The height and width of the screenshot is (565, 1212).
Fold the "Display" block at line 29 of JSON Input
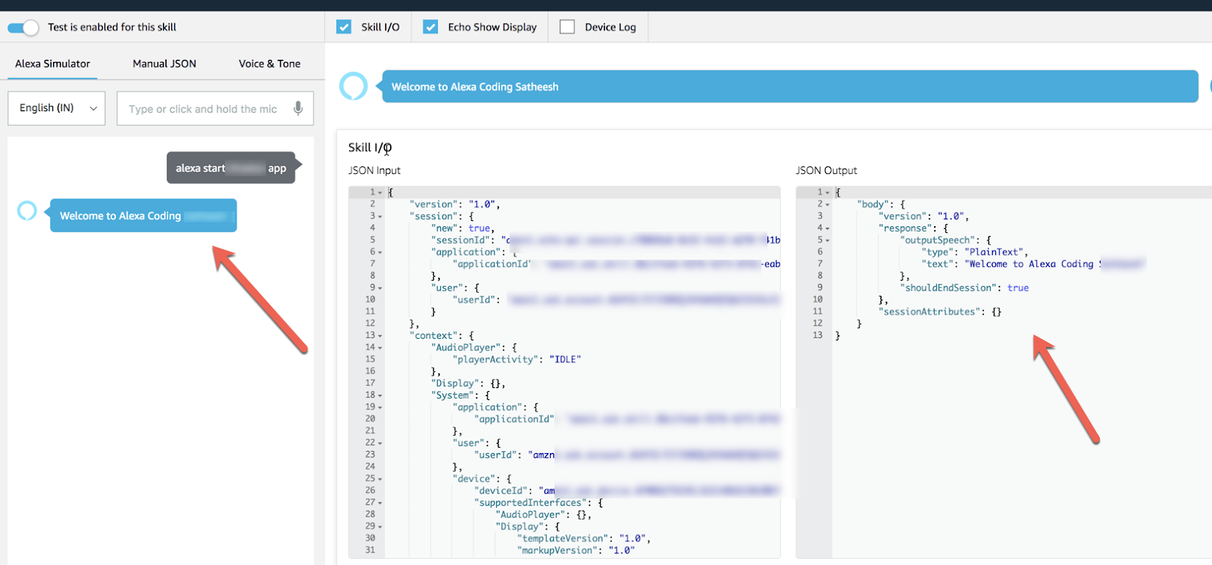coord(380,526)
